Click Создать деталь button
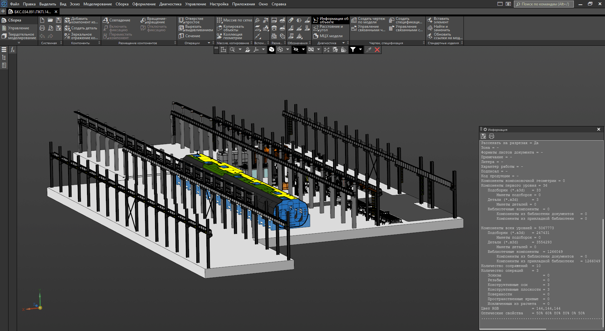Screen dimensions: 605x331 pyautogui.click(x=81, y=28)
